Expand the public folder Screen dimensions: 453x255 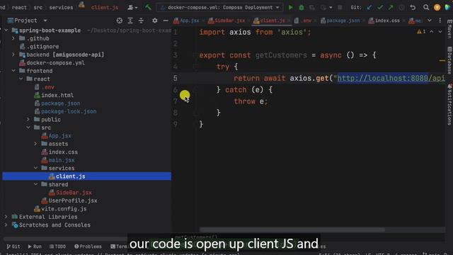tap(28, 120)
